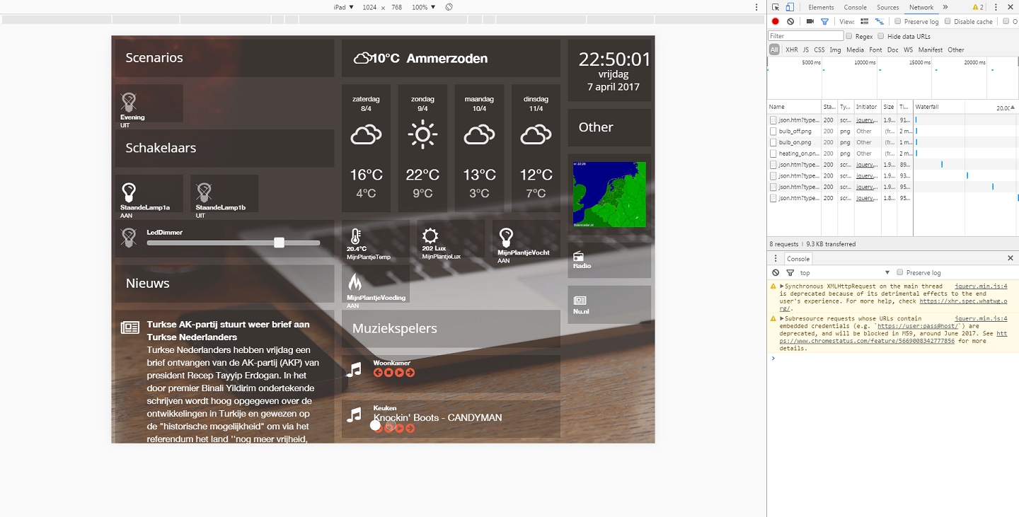Switch to the Elements tab
Screen dimensions: 1019x517
(821, 7)
